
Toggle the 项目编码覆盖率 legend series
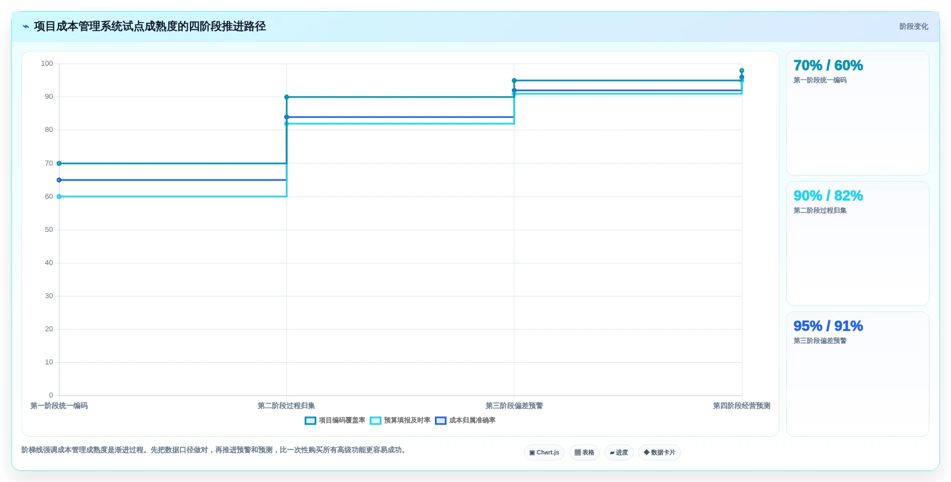coord(335,421)
